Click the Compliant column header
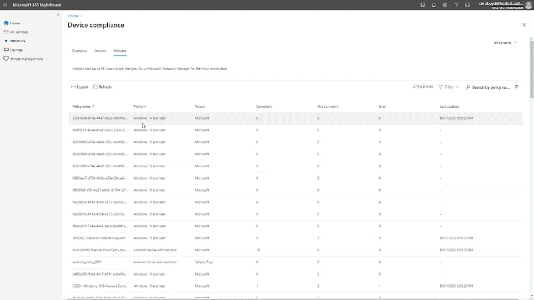The width and height of the screenshot is (534, 300). click(264, 106)
